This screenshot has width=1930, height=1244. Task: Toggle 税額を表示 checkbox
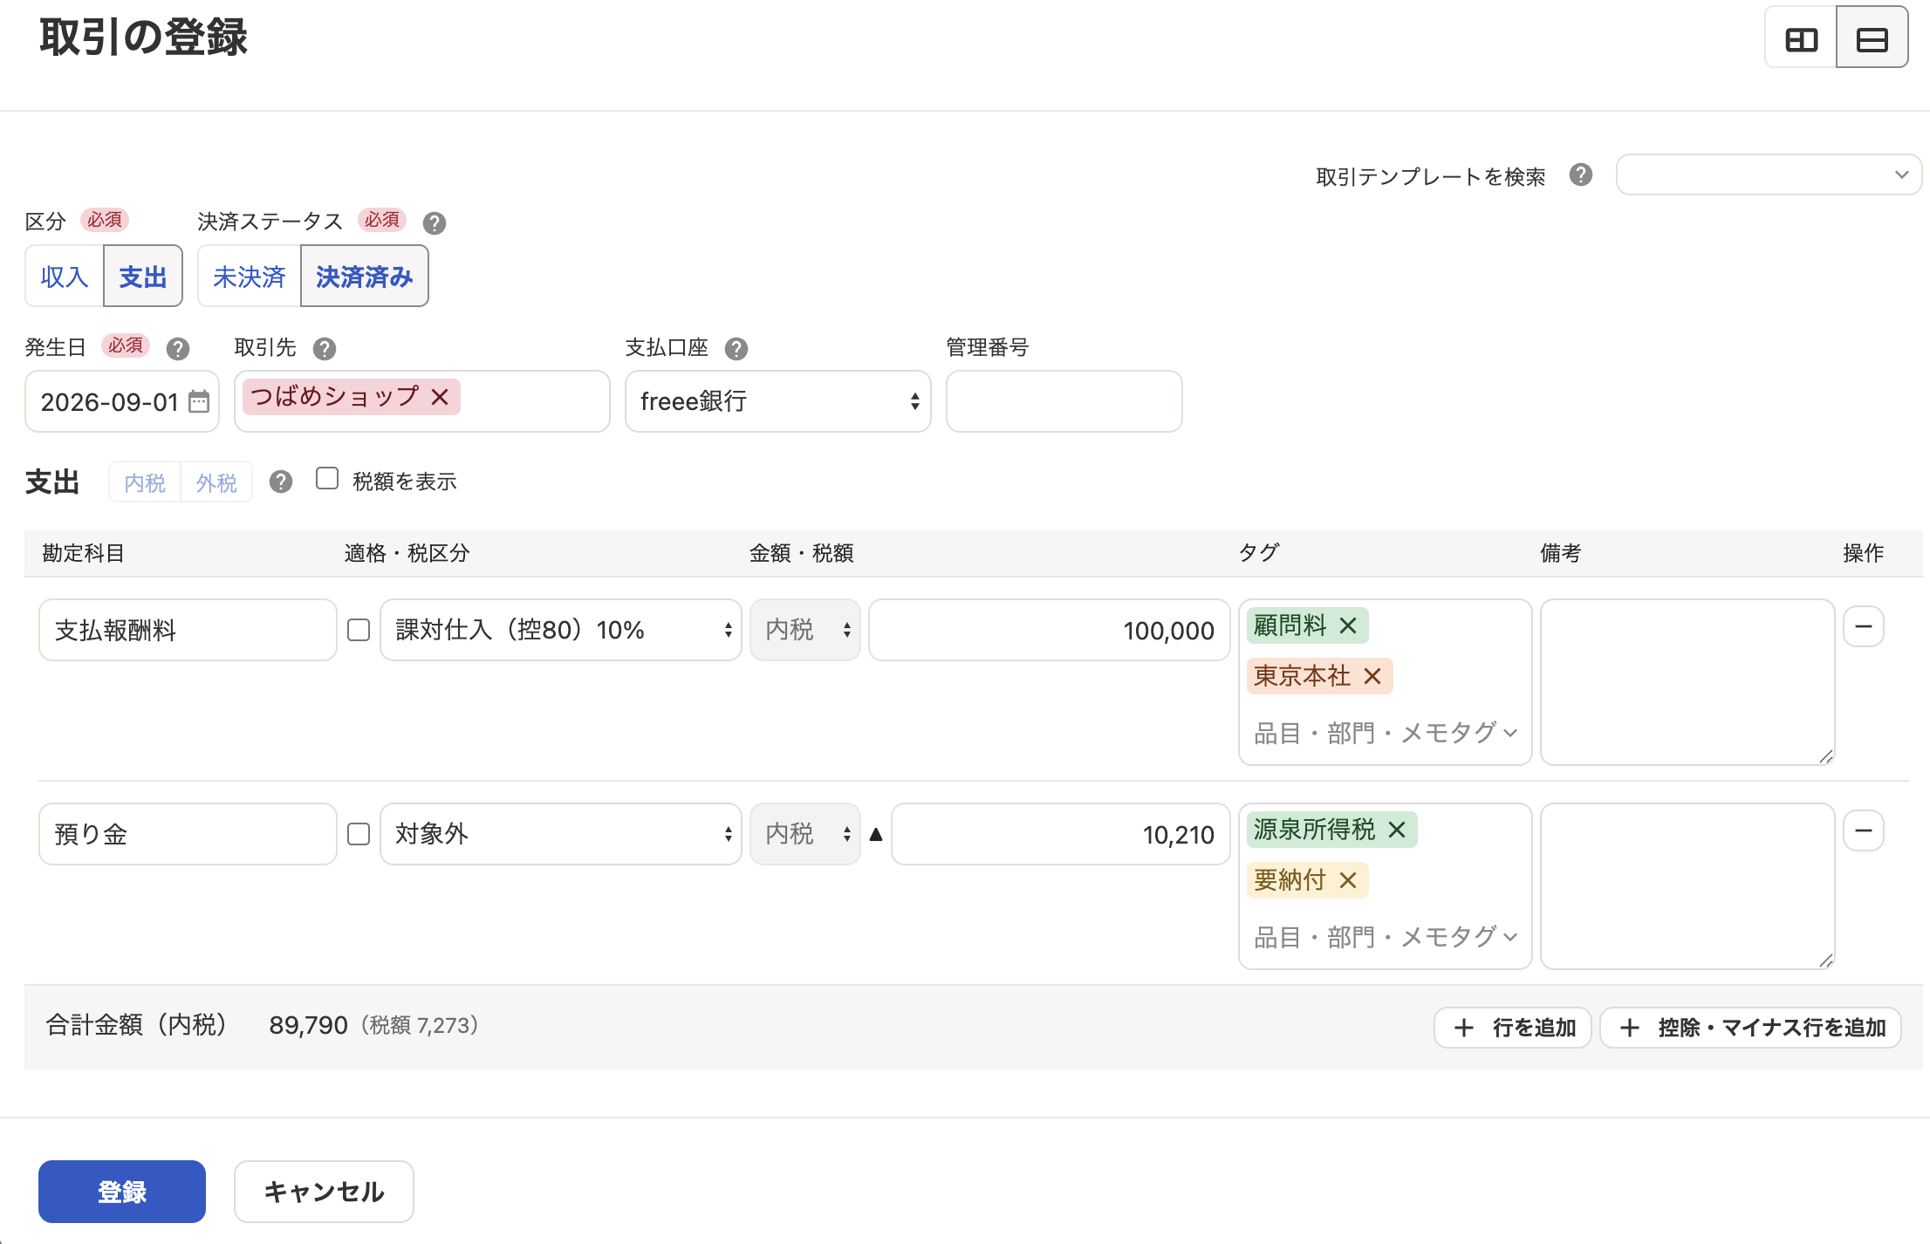pos(327,479)
